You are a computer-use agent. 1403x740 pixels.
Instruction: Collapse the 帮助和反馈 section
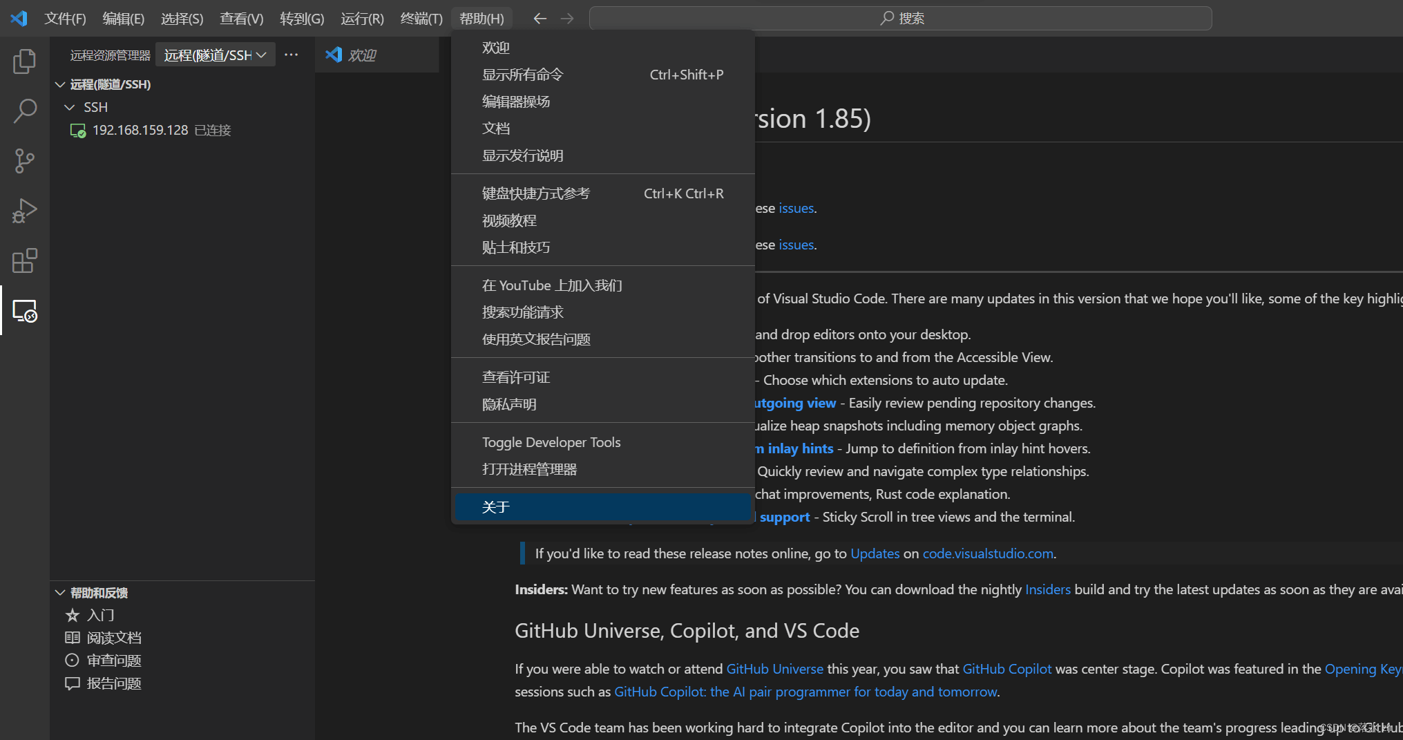(x=60, y=593)
